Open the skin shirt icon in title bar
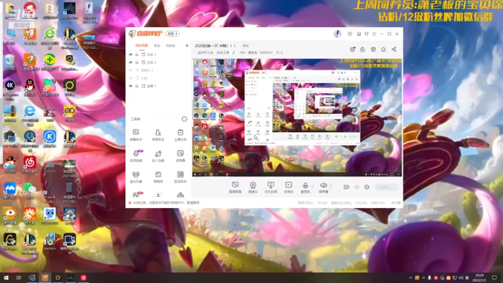 point(367,34)
